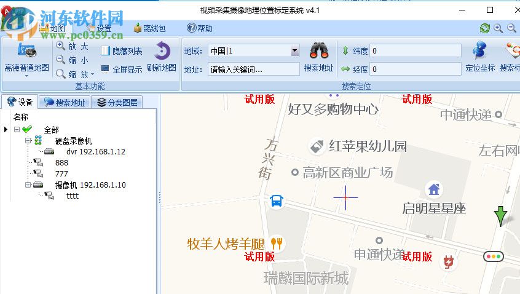The height and width of the screenshot is (294, 520).
Task: Select camera 888 in device tree
Action: point(61,163)
